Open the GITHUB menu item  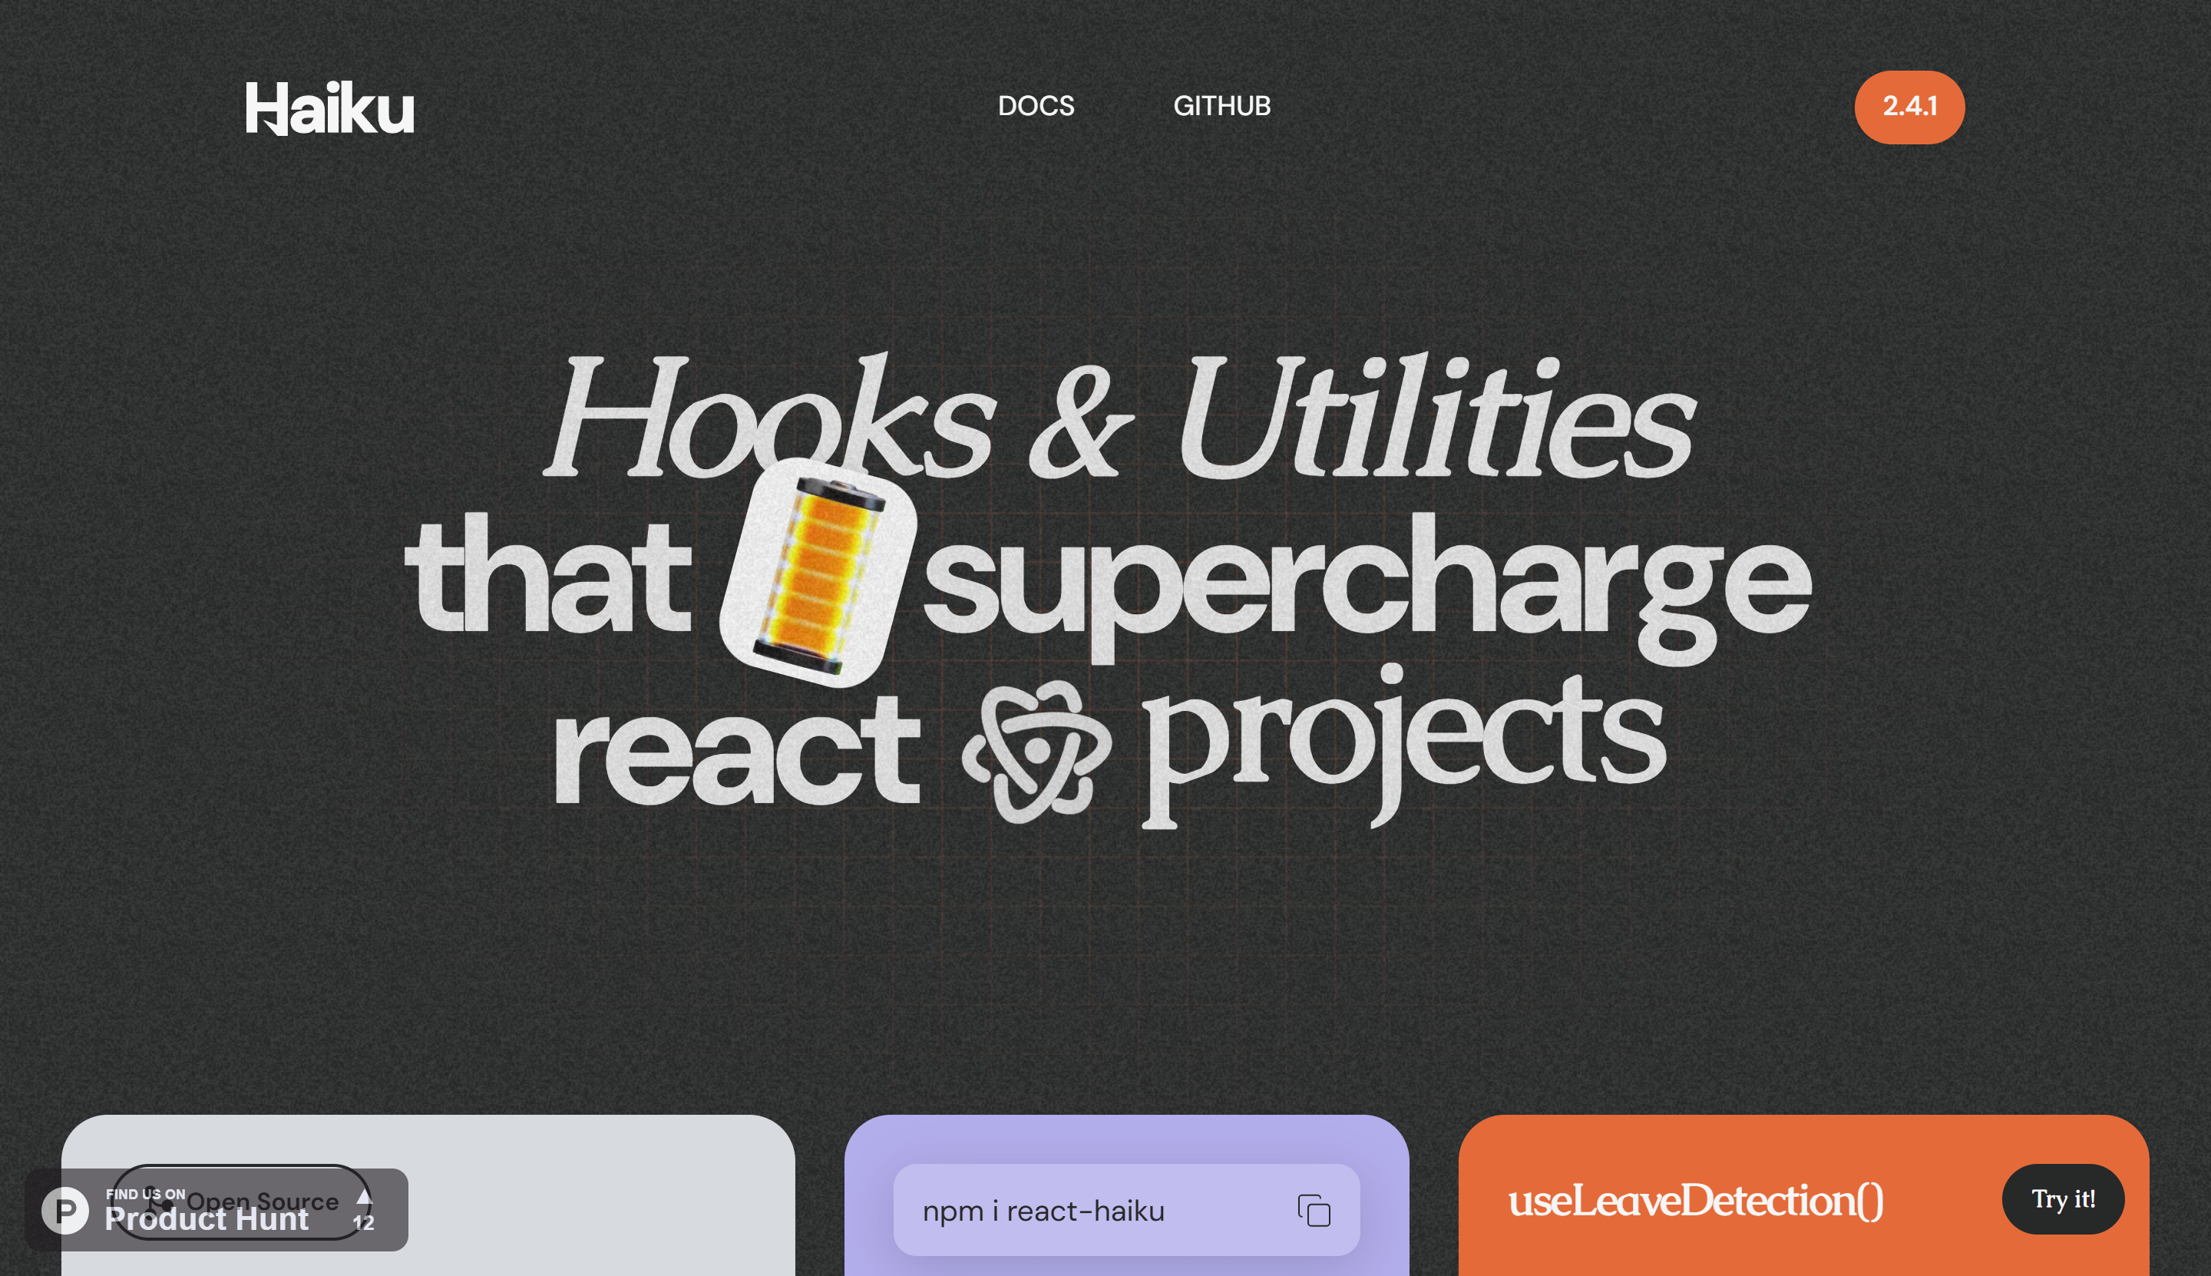(x=1222, y=106)
